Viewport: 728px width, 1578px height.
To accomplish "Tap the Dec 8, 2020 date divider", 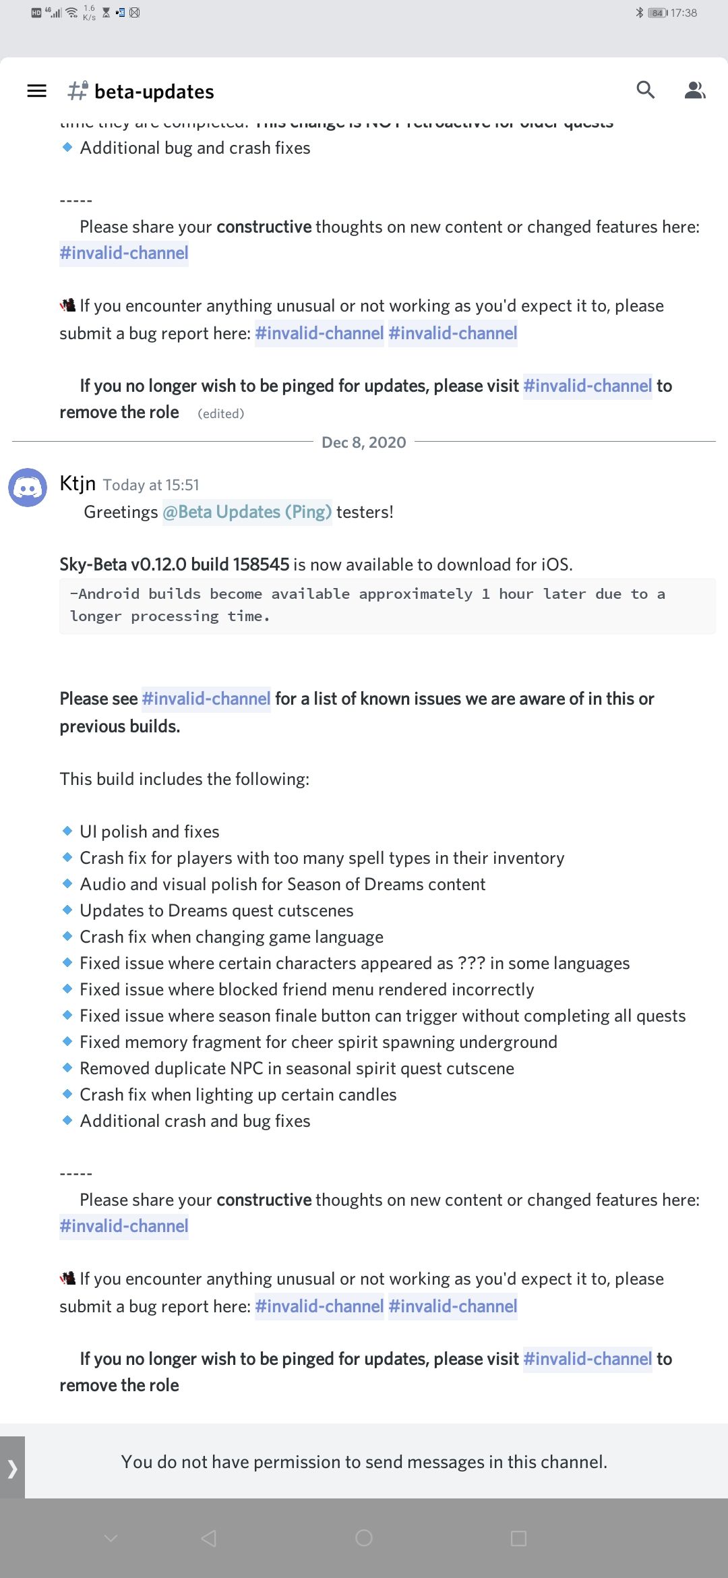I will (364, 442).
